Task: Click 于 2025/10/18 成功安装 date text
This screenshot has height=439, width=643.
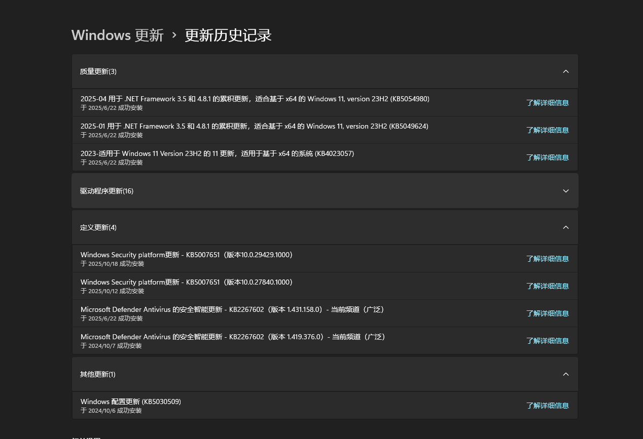Action: coord(113,264)
